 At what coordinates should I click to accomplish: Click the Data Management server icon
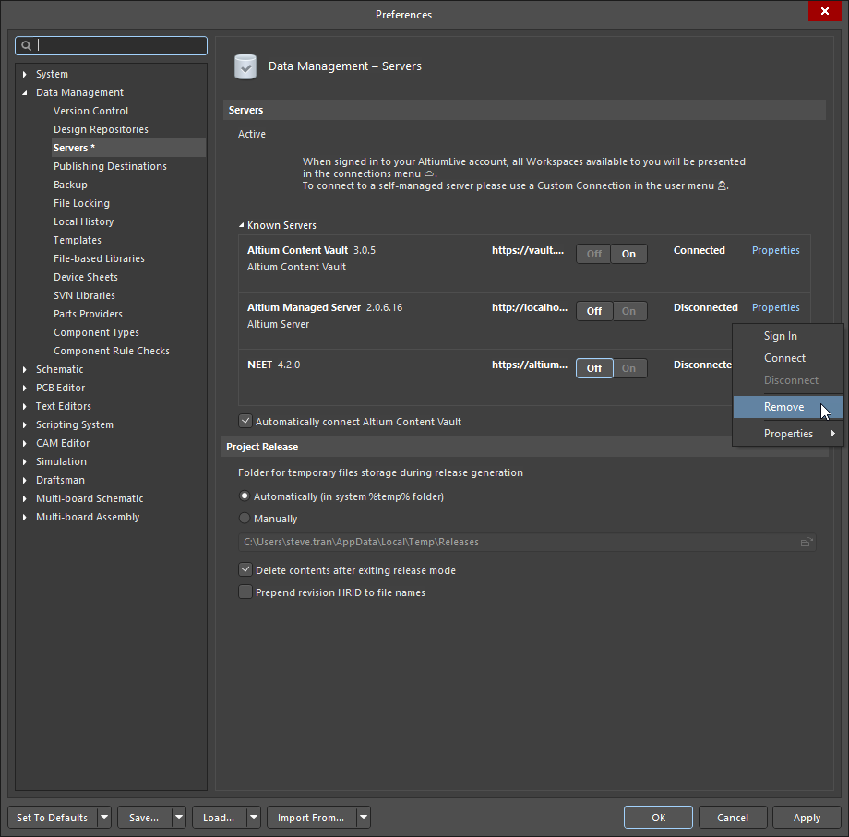click(245, 66)
